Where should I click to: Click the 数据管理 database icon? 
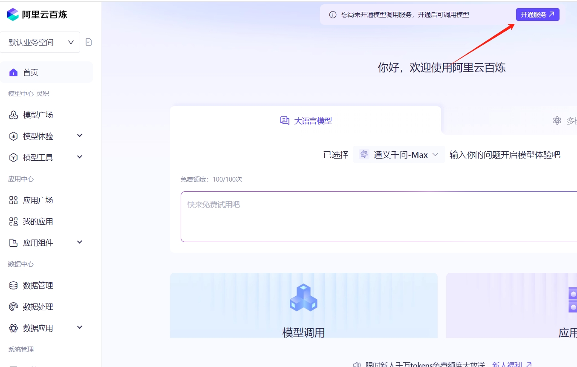click(x=14, y=286)
